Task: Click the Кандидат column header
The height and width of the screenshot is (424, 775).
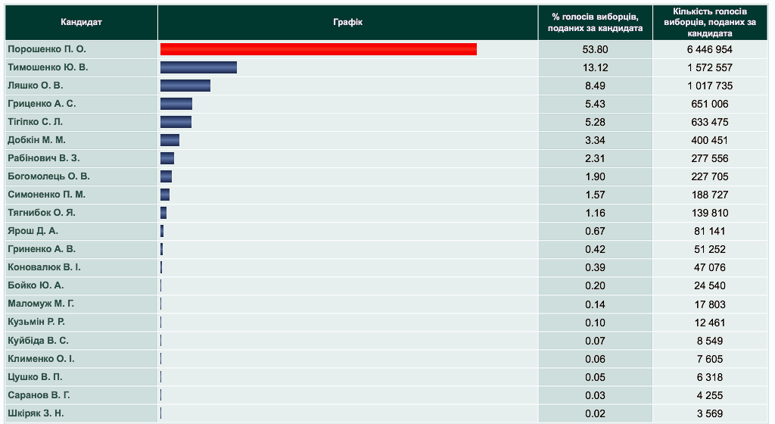Action: tap(81, 22)
